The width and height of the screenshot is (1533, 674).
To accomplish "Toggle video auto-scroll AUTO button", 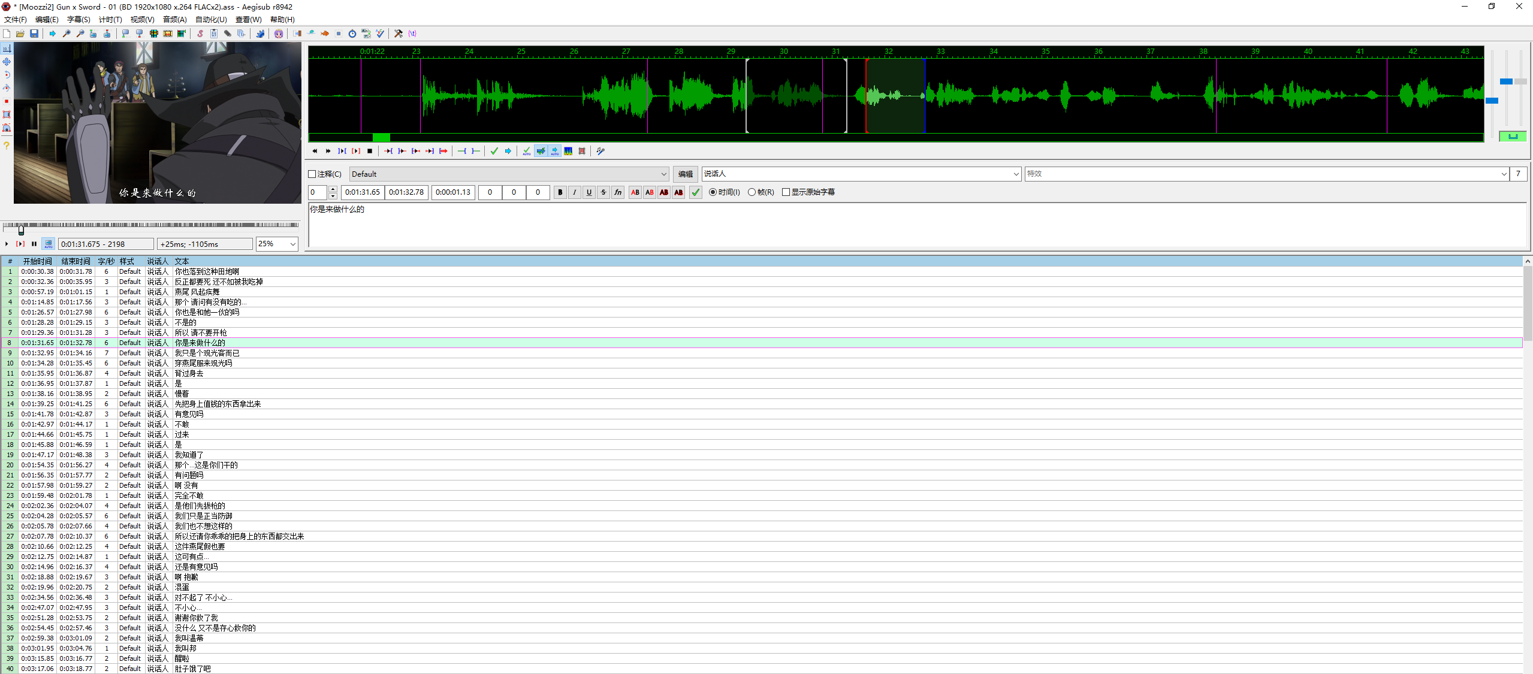I will pos(49,244).
